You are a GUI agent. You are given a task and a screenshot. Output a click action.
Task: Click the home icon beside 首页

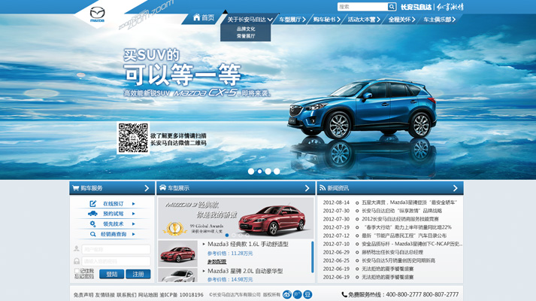pyautogui.click(x=196, y=17)
